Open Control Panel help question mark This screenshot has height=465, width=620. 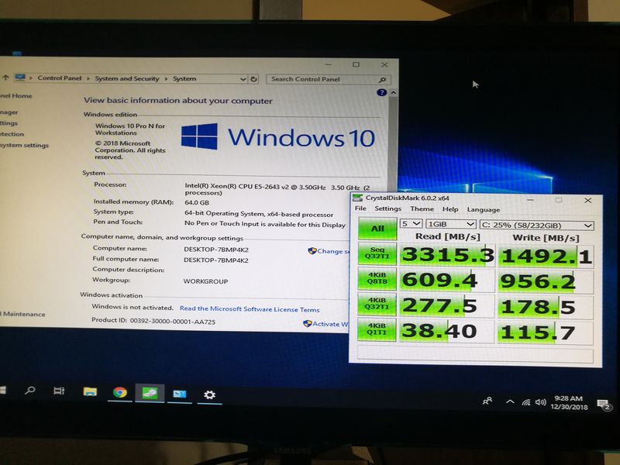pos(381,92)
